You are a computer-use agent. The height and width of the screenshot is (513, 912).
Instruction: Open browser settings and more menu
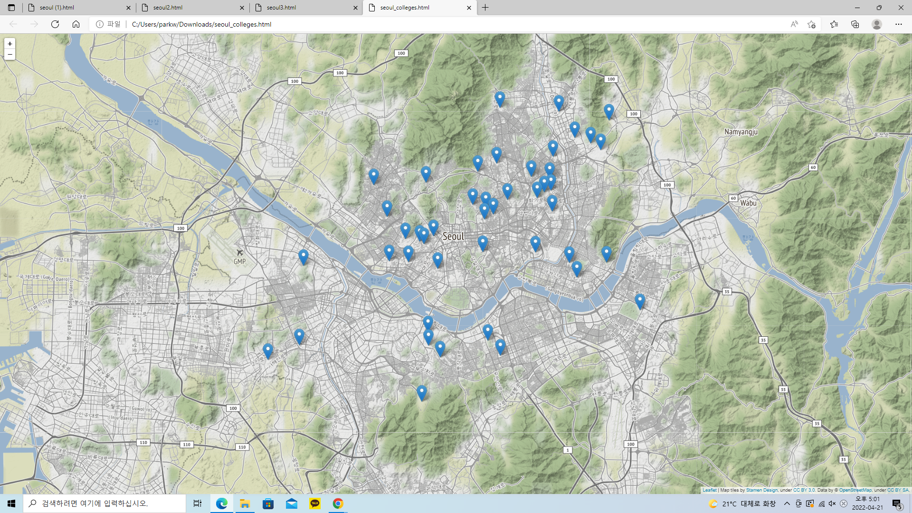pyautogui.click(x=899, y=24)
